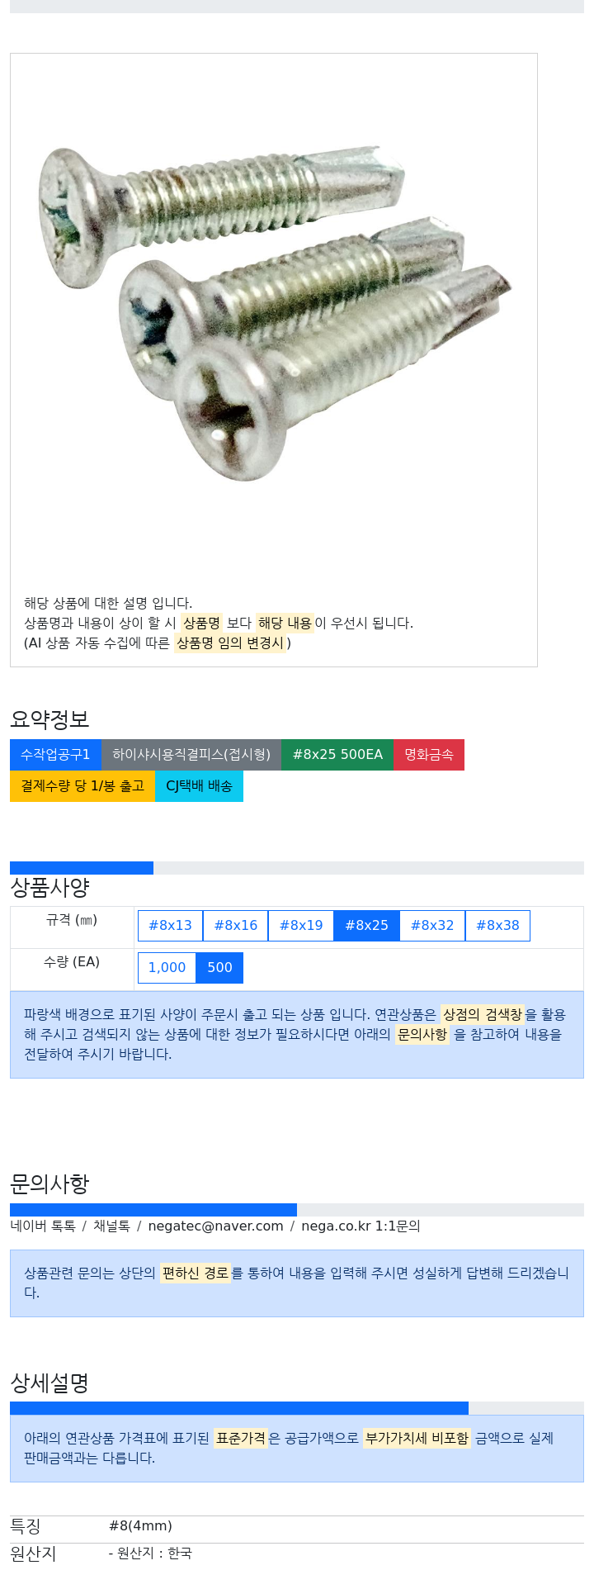Select the #8x16 size option
The height and width of the screenshot is (1570, 594).
(236, 926)
